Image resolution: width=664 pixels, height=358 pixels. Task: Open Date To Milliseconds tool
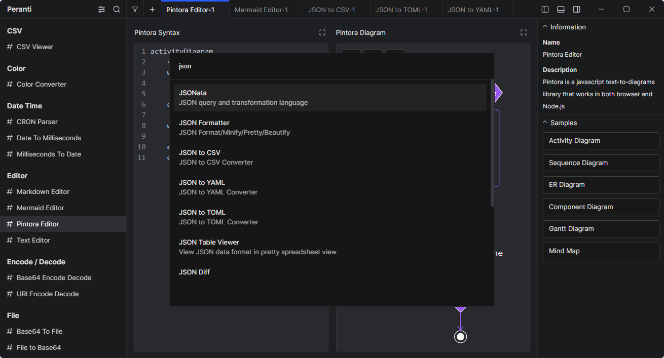point(63,138)
